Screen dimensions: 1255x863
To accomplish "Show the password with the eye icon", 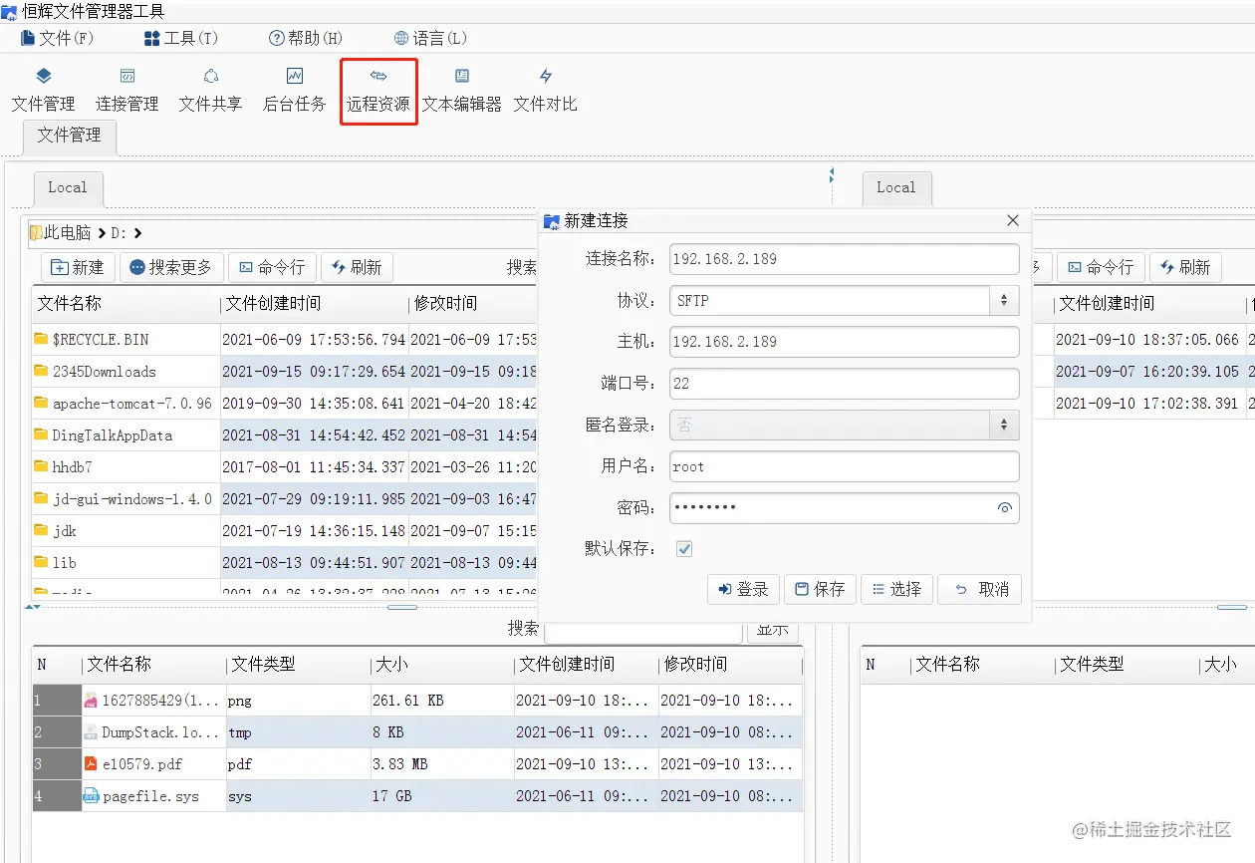I will pyautogui.click(x=1004, y=508).
